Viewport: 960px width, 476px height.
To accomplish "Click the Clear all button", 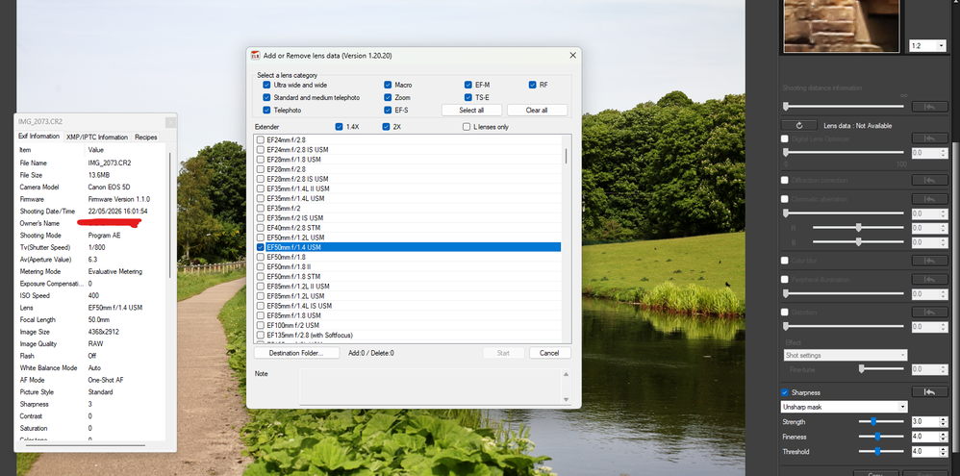I will coord(537,111).
